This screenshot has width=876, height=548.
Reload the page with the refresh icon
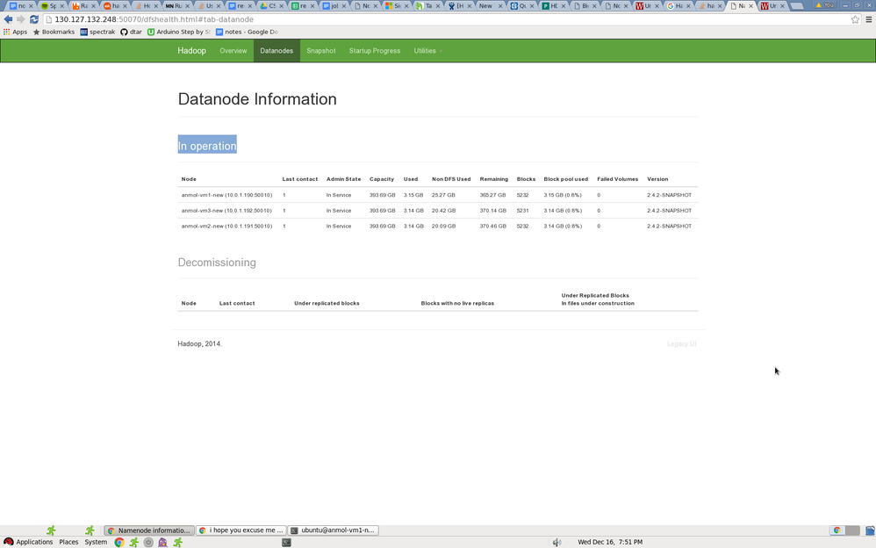click(34, 19)
